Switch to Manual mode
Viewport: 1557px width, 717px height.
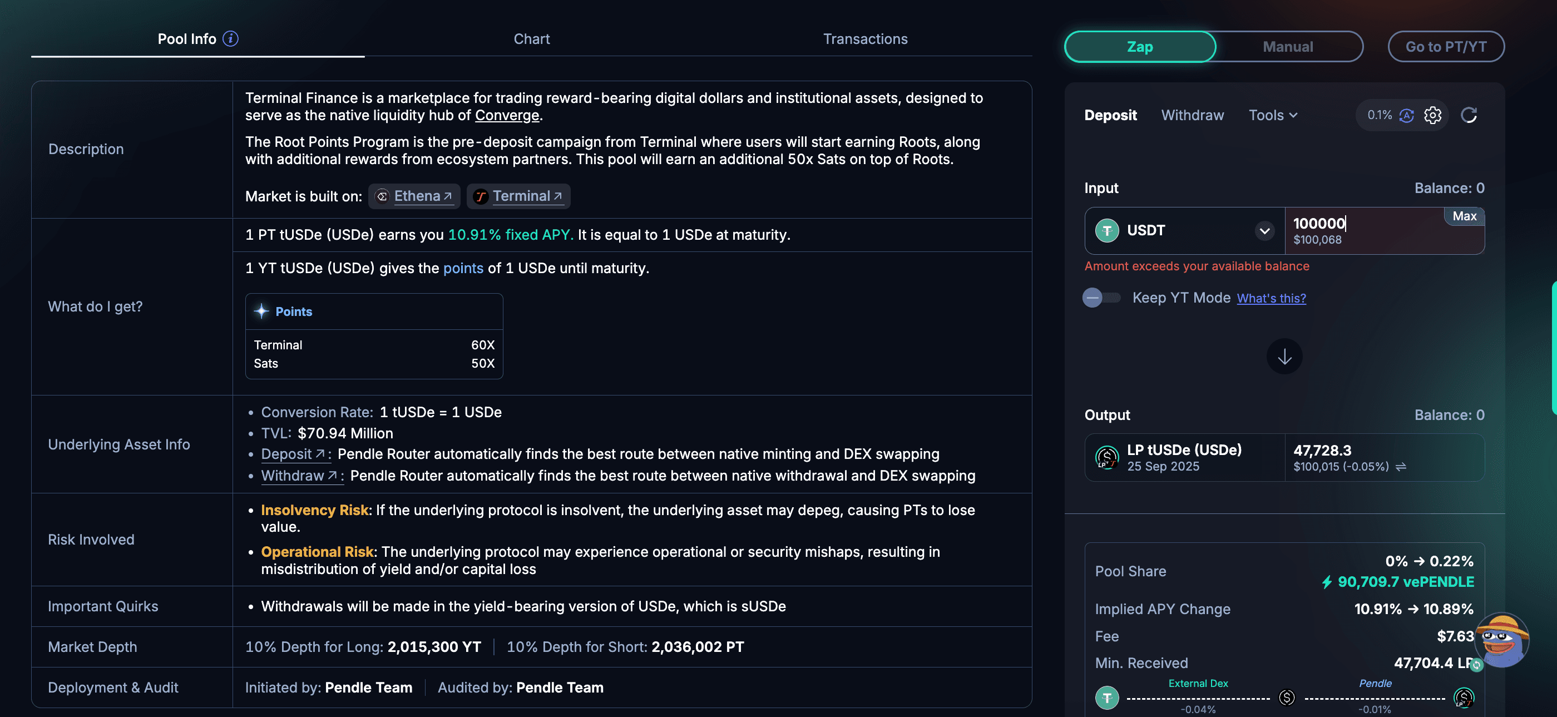(1288, 47)
